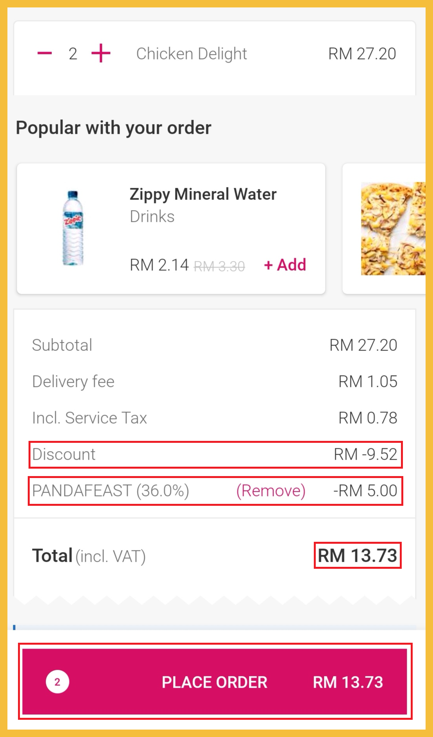Decrease Chicken Delight quantity with minus
The height and width of the screenshot is (737, 433).
45,53
